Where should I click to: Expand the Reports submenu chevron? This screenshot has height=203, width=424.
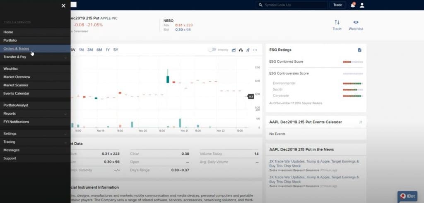[x=65, y=114]
